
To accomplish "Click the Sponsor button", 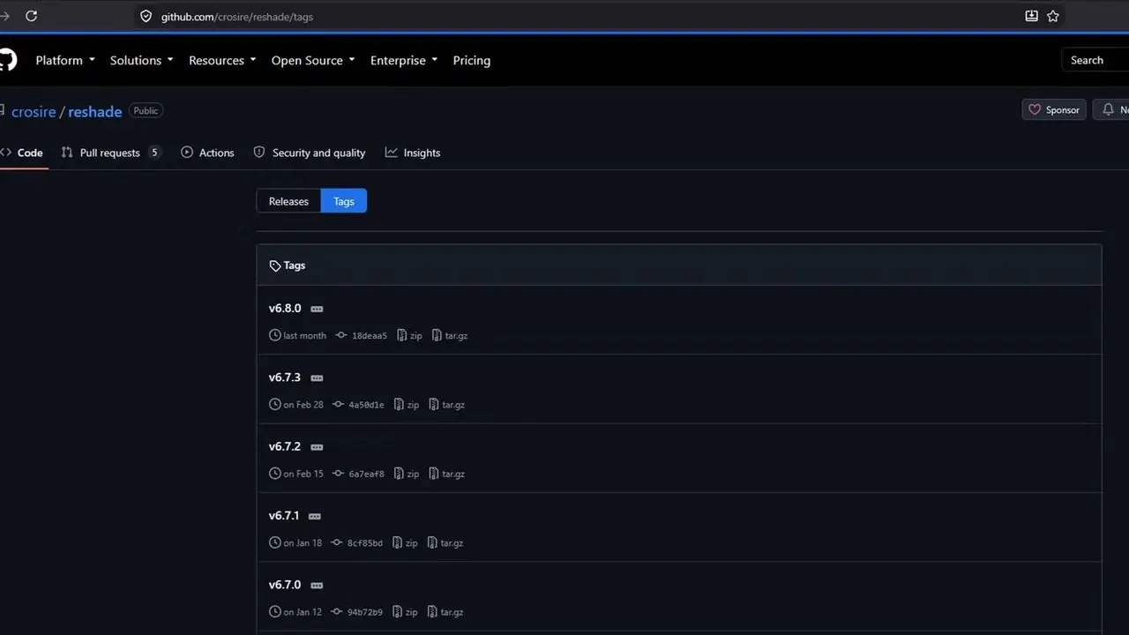I will coord(1054,110).
